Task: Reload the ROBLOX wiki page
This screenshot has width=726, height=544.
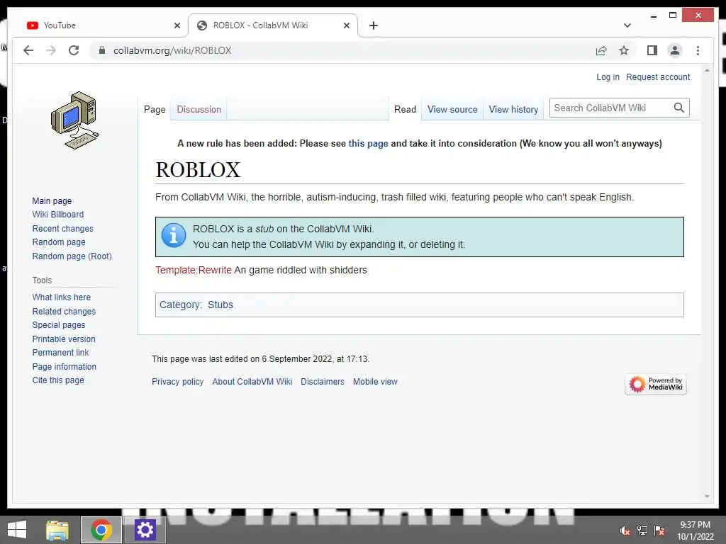Action: pyautogui.click(x=74, y=50)
